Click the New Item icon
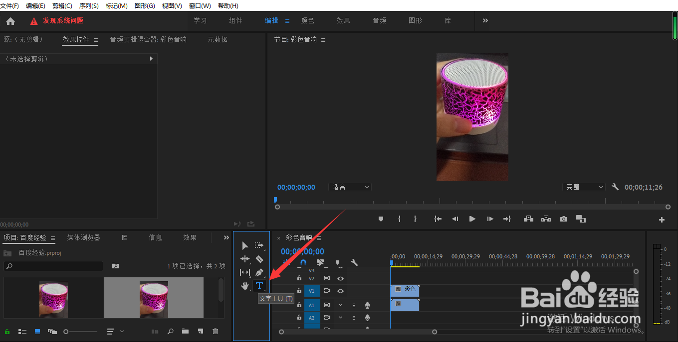 (200, 331)
